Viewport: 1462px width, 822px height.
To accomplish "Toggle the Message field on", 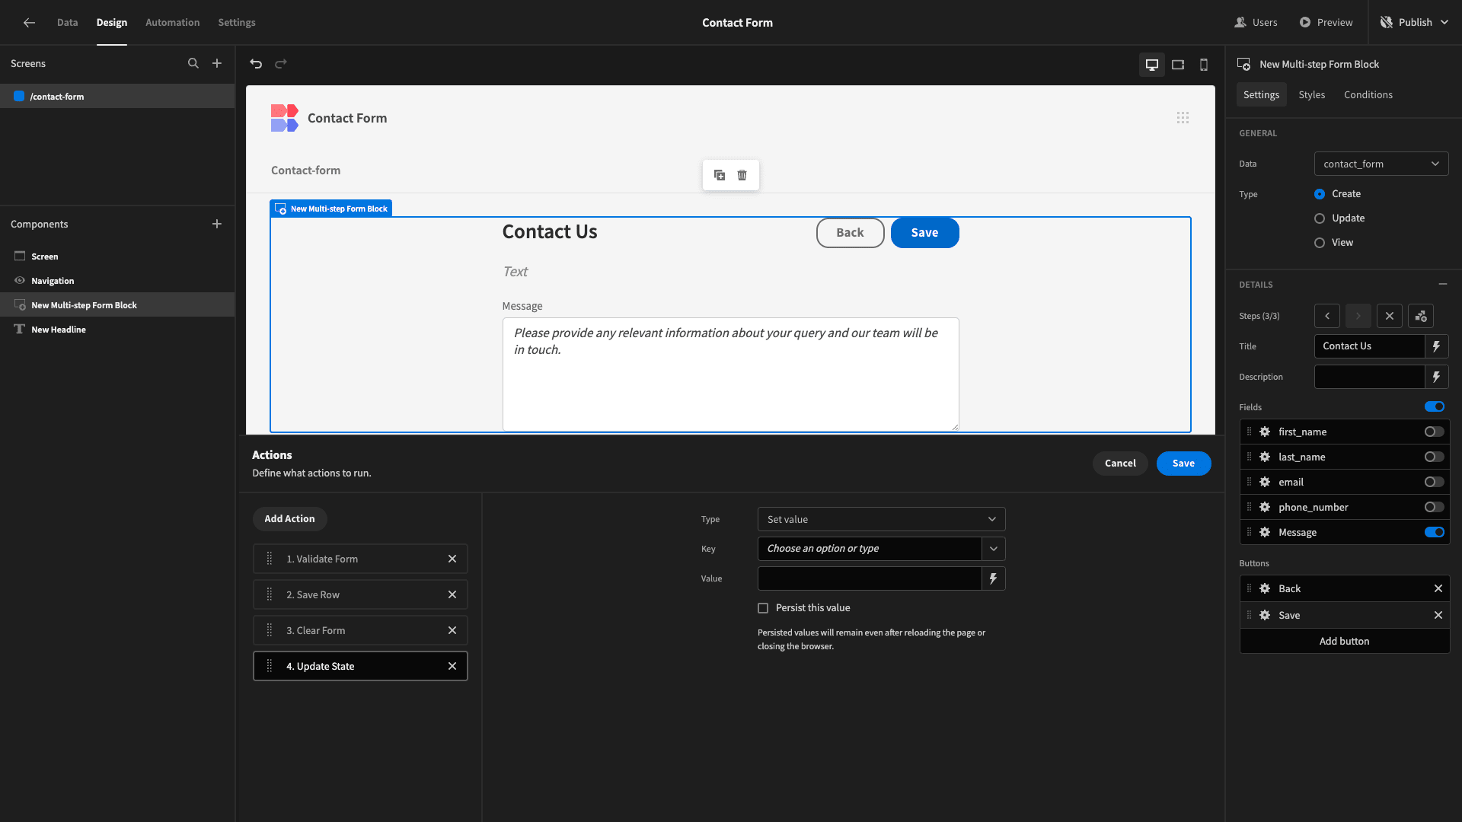I will click(x=1435, y=532).
